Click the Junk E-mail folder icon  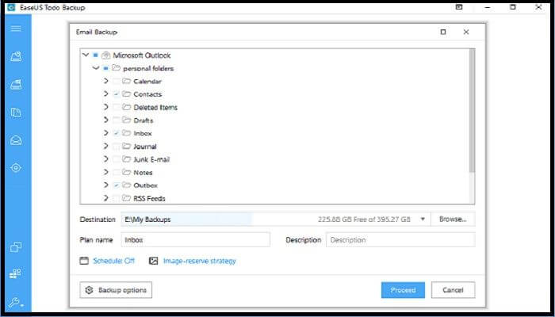pyautogui.click(x=126, y=159)
